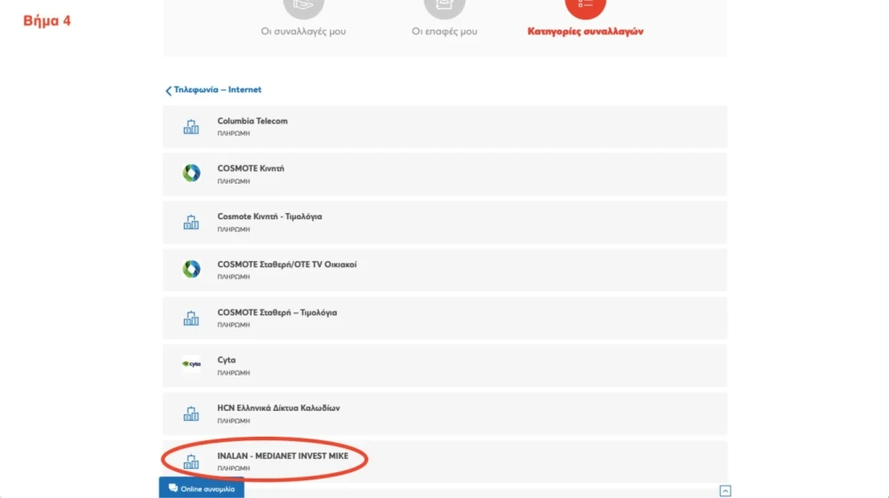This screenshot has height=498, width=889.
Task: Click the Οι συναλλαγές μου circular icon
Action: click(303, 8)
